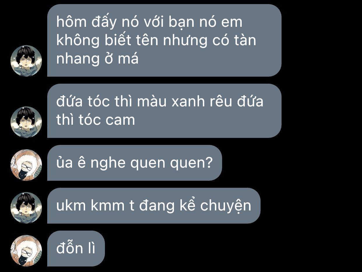Click the text line 'thì tóc cam'

[x=96, y=120]
